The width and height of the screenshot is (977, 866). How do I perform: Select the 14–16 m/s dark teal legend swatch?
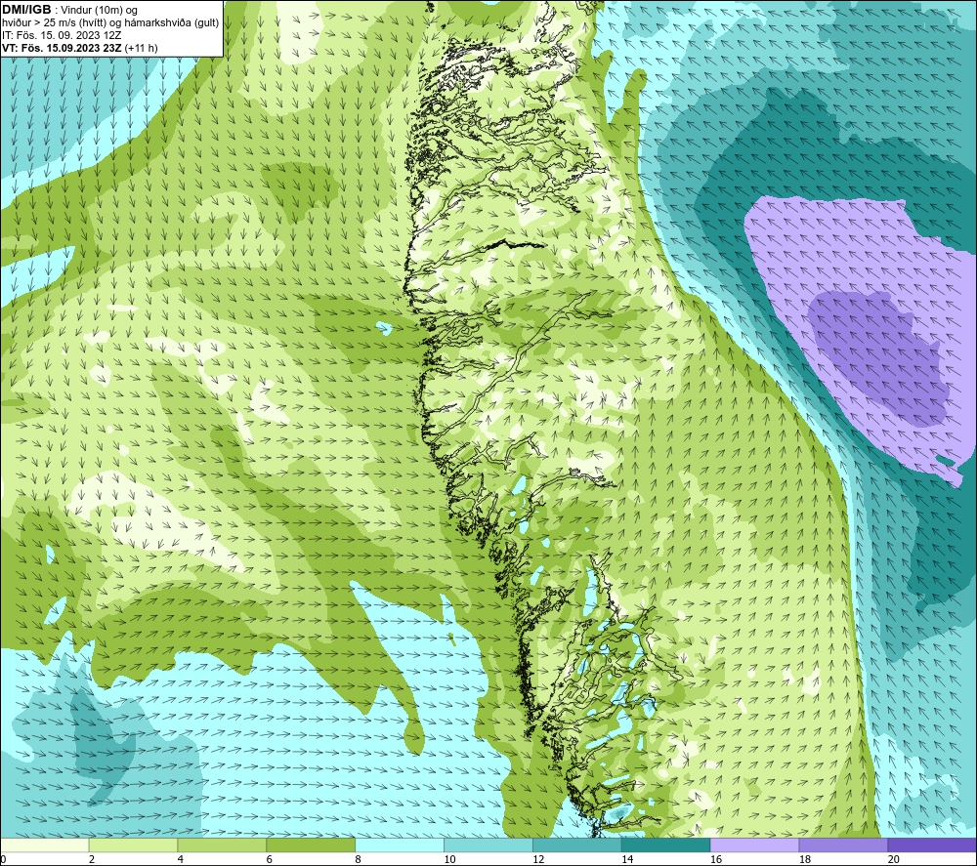pyautogui.click(x=666, y=845)
